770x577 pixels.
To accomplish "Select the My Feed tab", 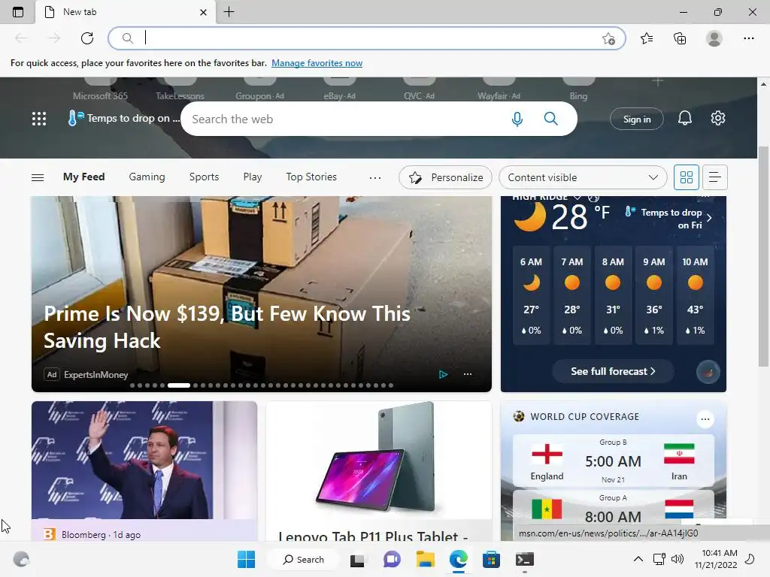I will click(83, 177).
